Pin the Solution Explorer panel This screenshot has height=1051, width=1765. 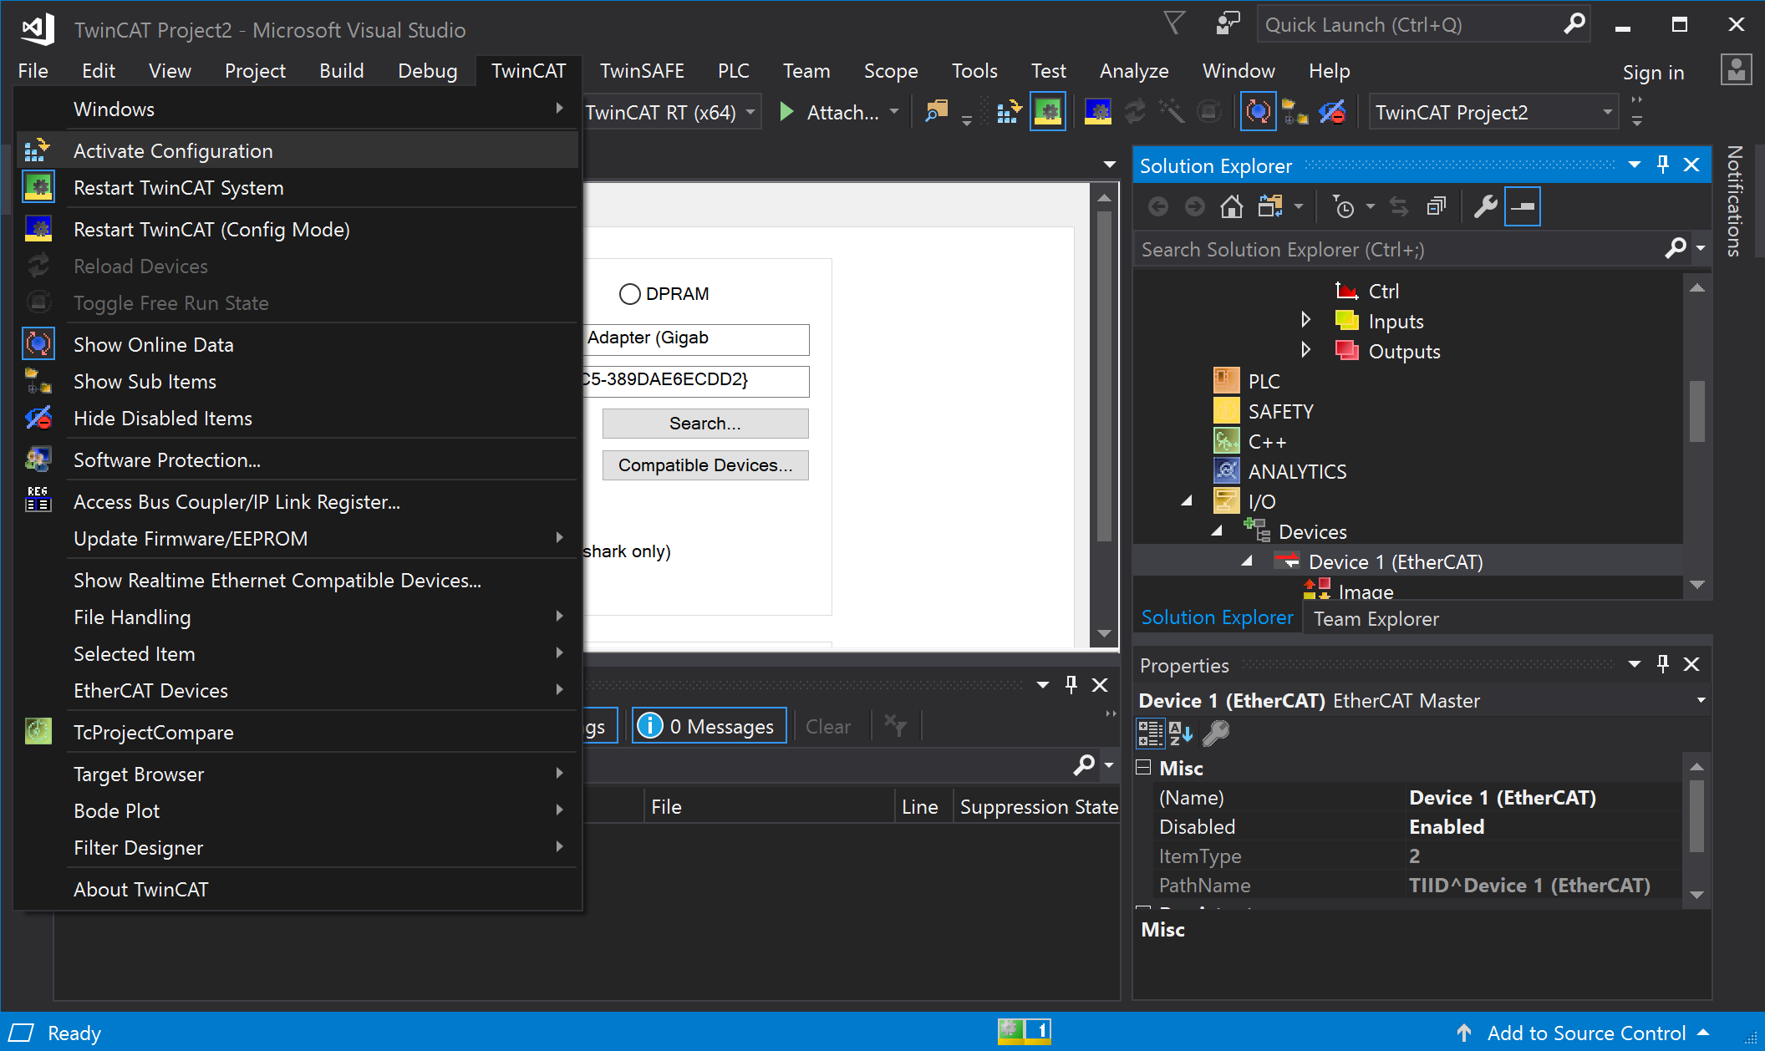1663,165
